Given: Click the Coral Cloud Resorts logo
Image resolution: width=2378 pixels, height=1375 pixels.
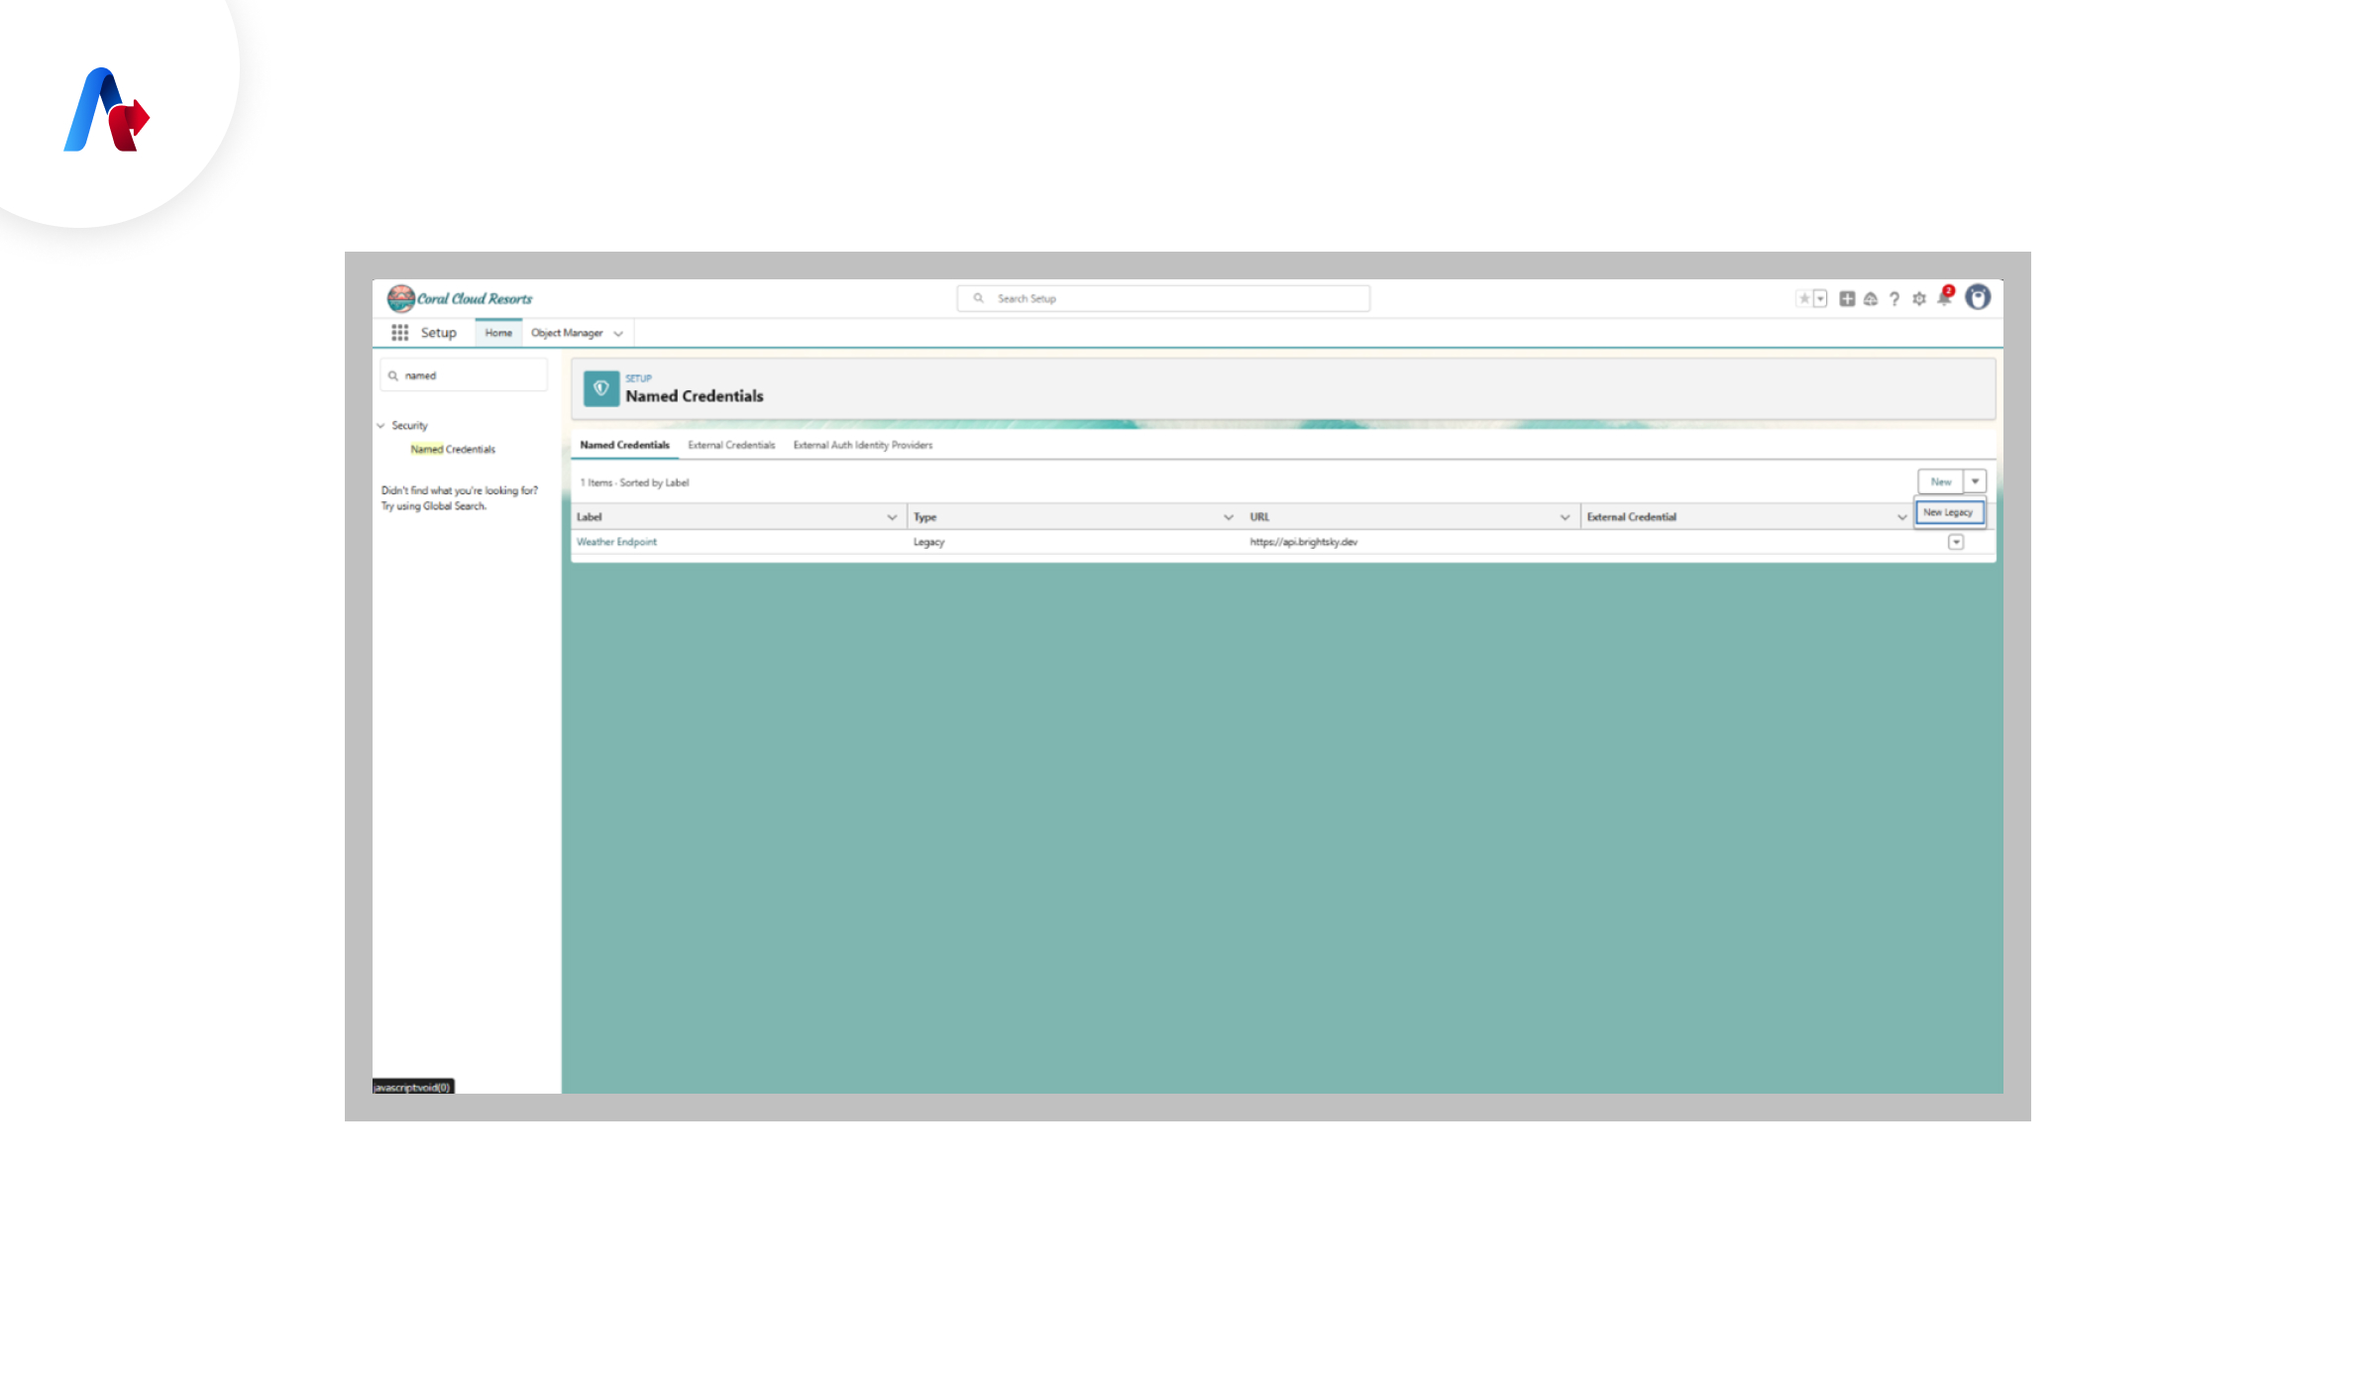Looking at the screenshot, I should (x=460, y=298).
